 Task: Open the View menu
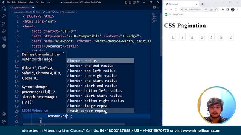[31, 3]
